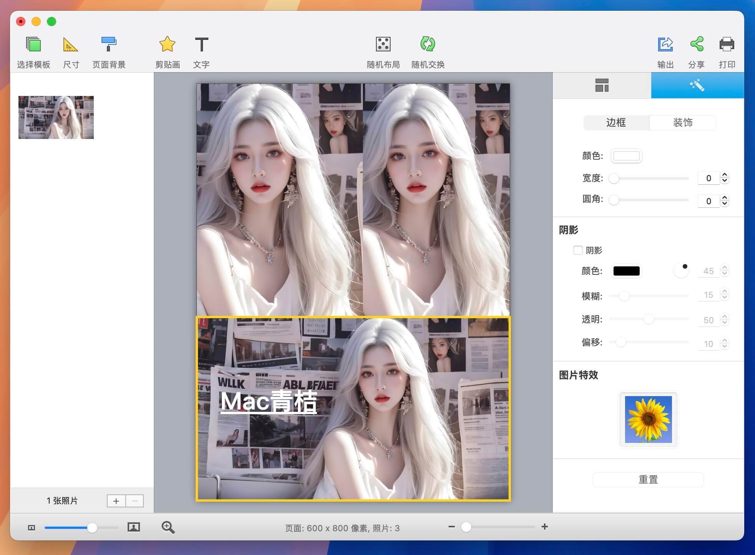This screenshot has width=755, height=555.
Task: Open border 颜色 white color swatch
Action: 626,156
